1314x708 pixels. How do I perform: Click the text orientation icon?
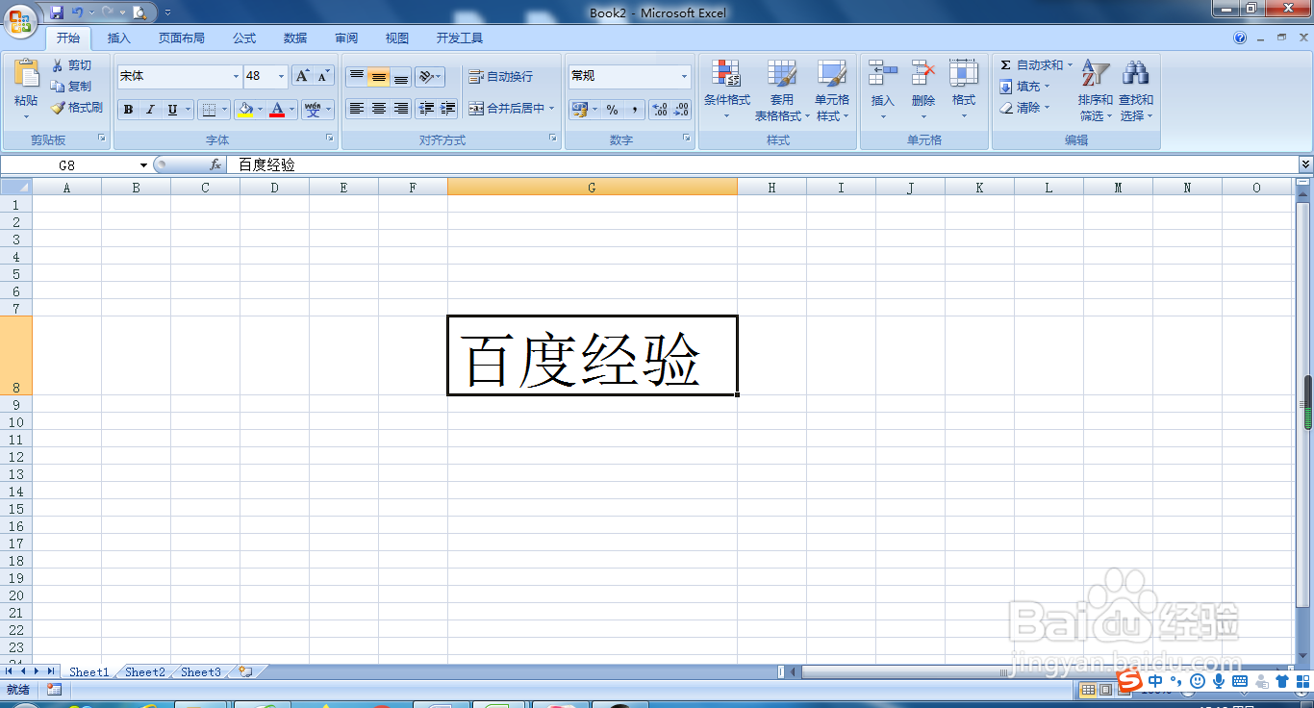[x=427, y=76]
